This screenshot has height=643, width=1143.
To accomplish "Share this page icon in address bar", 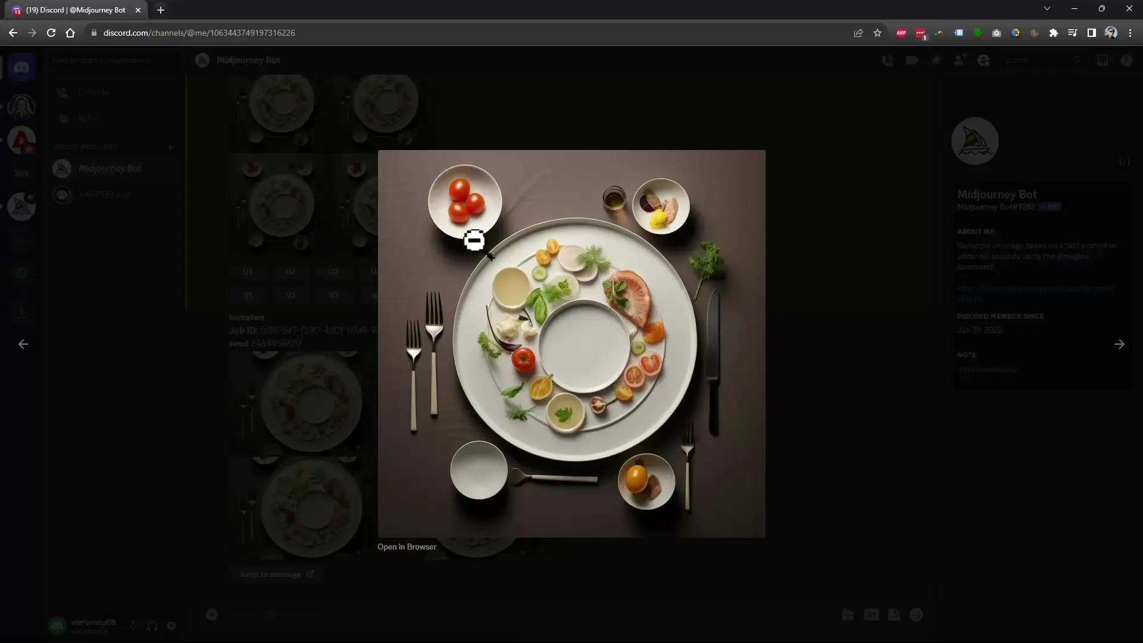I will (858, 33).
